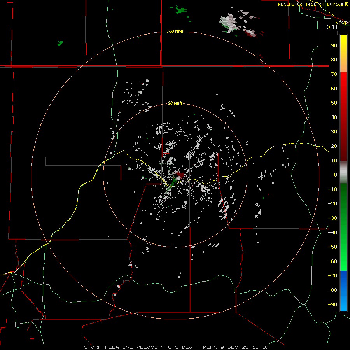Image resolution: width=350 pixels, height=350 pixels.
Task: Select the positive 70 knot scale label
Action: point(334,74)
